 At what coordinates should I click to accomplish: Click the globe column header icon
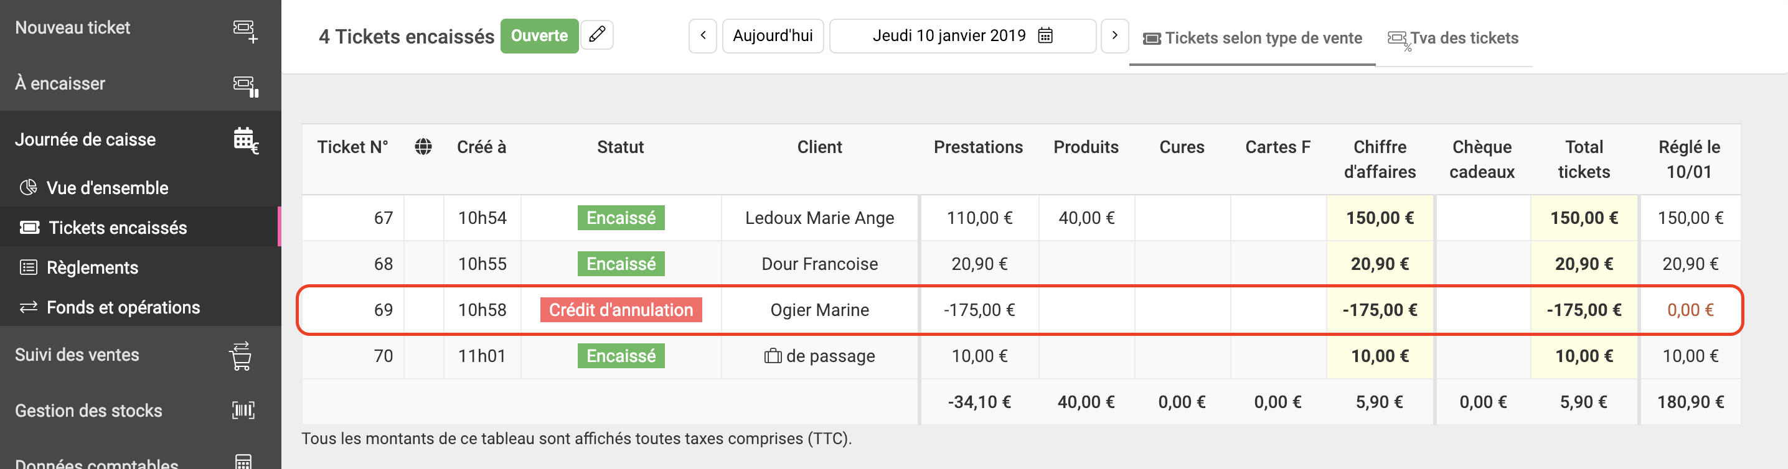click(423, 147)
